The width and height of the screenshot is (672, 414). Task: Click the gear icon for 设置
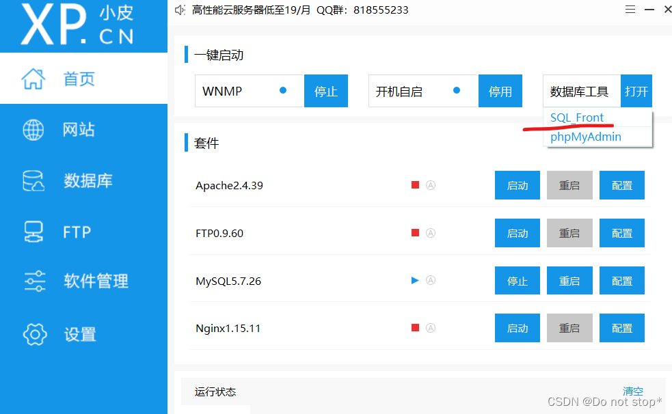[x=35, y=334]
